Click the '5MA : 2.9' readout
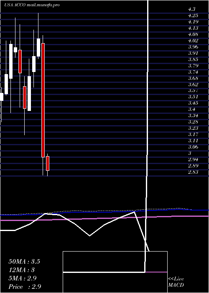The height and width of the screenshot is (293, 209). click(23, 278)
